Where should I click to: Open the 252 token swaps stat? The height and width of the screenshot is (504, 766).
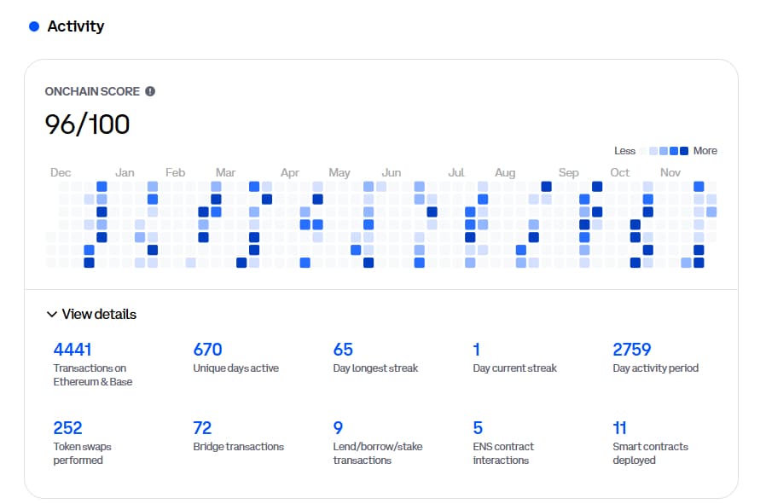pyautogui.click(x=68, y=428)
